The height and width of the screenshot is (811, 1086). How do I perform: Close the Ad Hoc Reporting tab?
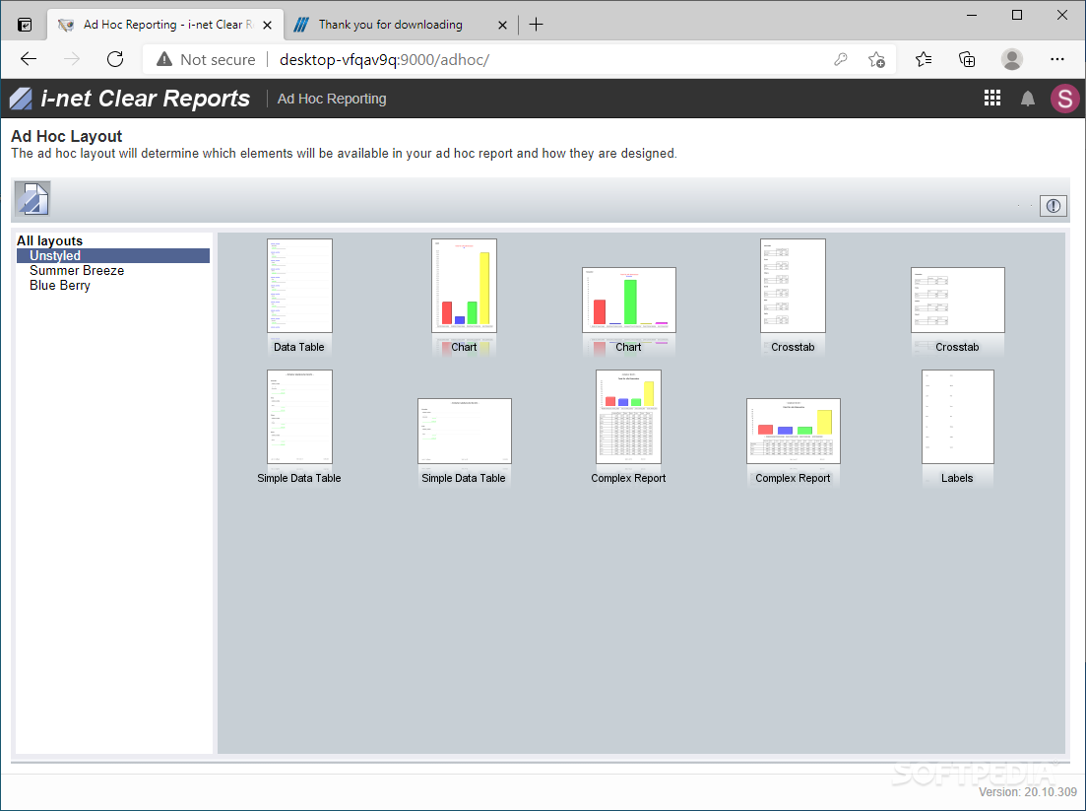point(268,25)
